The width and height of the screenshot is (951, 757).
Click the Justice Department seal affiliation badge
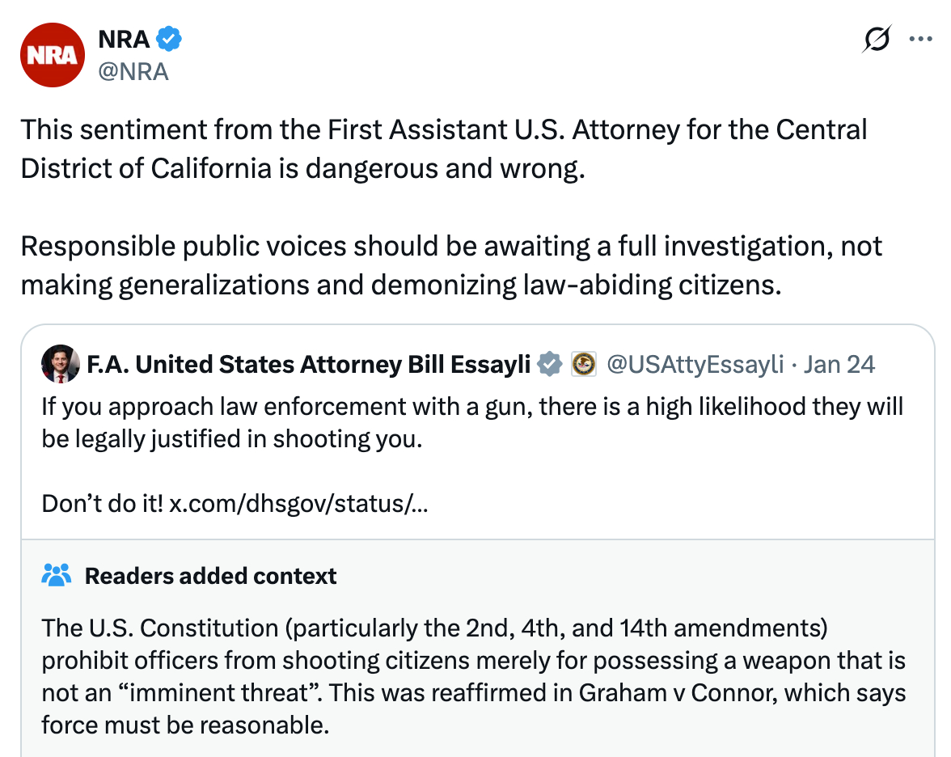(583, 365)
